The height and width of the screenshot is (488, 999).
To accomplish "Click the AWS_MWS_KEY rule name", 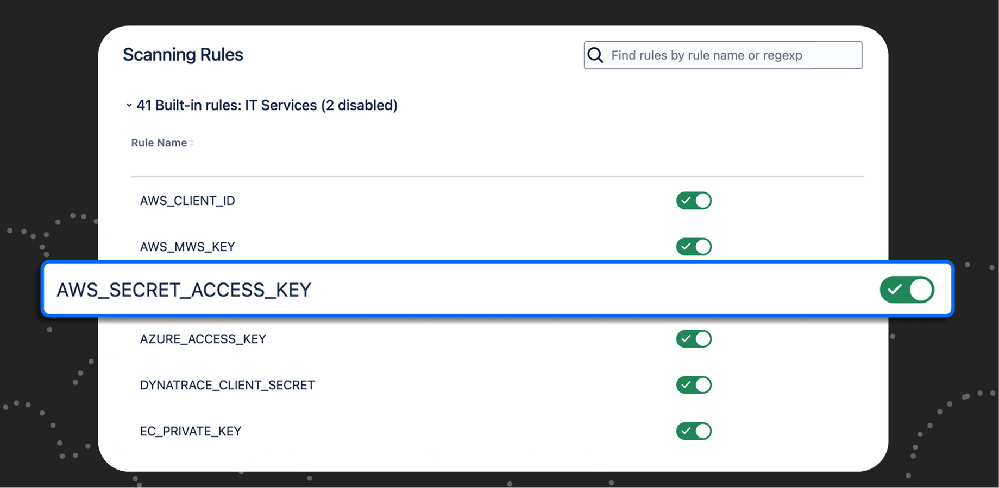I will [187, 246].
